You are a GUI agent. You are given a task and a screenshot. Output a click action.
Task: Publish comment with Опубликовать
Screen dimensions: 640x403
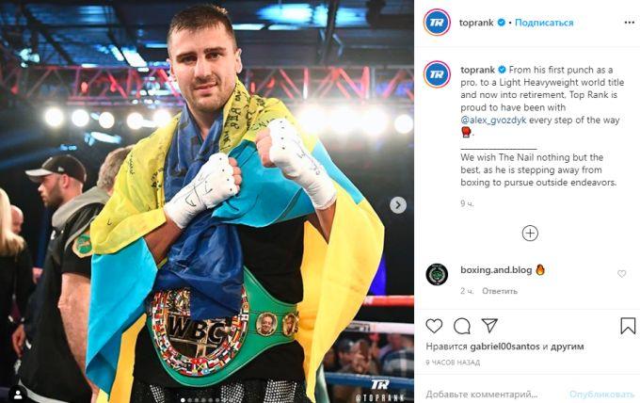601,394
